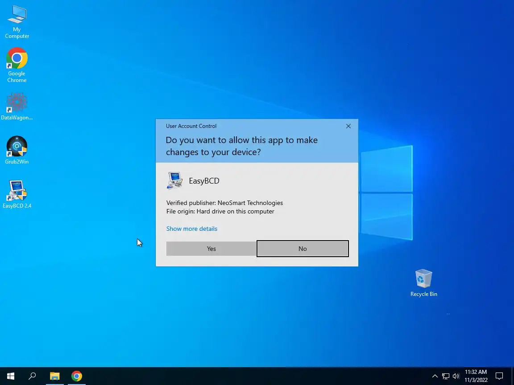514x385 pixels.
Task: Open taskbar search magnifier
Action: (32, 376)
